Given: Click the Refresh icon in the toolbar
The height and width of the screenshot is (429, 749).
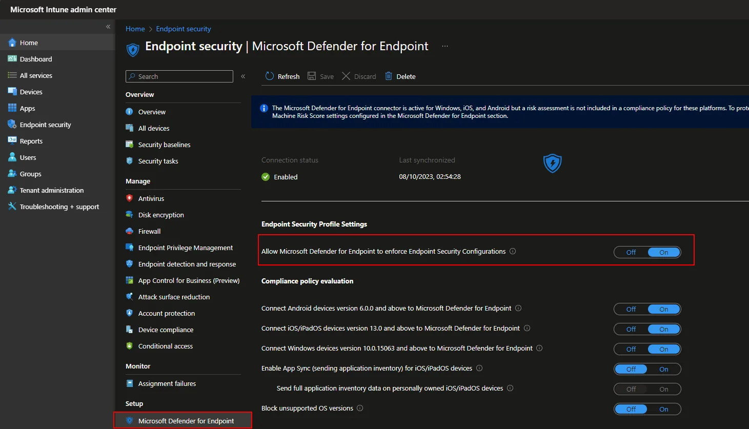Looking at the screenshot, I should [270, 76].
